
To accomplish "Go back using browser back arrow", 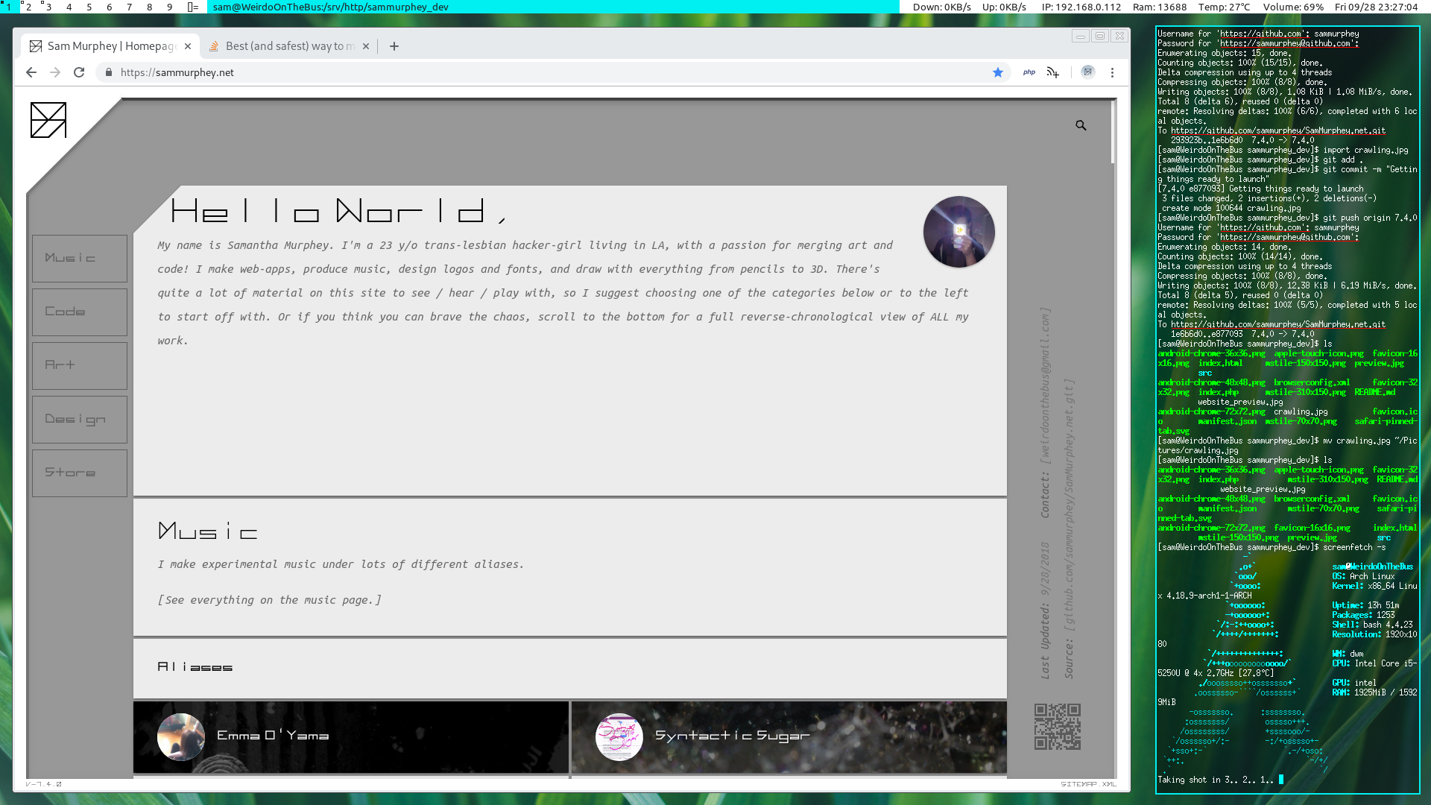I will tap(31, 72).
